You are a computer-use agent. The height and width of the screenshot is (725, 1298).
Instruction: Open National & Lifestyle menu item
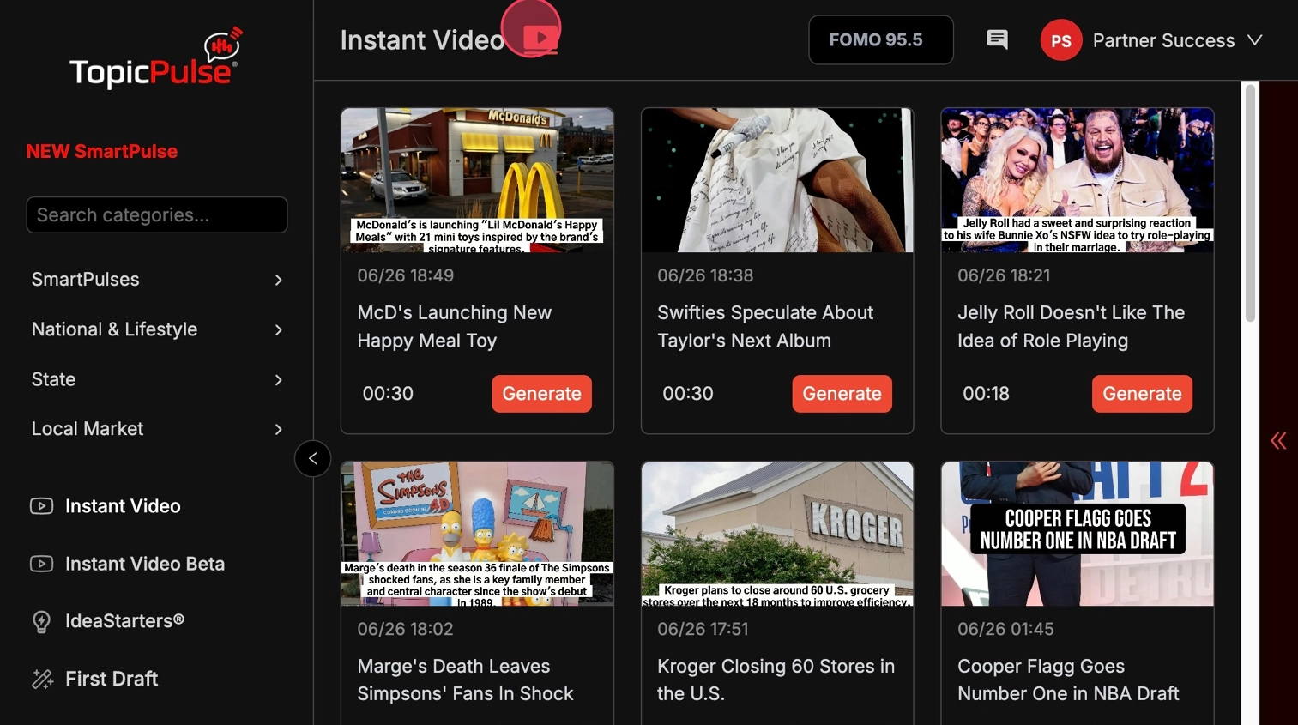tap(157, 329)
